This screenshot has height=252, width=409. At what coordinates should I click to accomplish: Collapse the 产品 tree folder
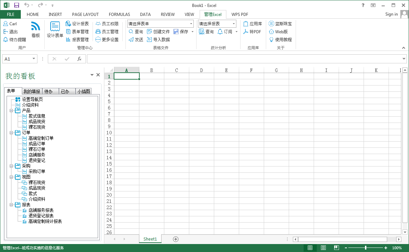click(11, 110)
